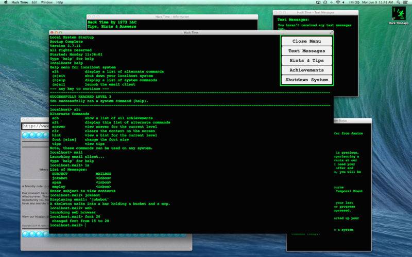The height and width of the screenshot is (257, 412).
Task: Open the Help menu
Action: pyautogui.click(x=60, y=2)
